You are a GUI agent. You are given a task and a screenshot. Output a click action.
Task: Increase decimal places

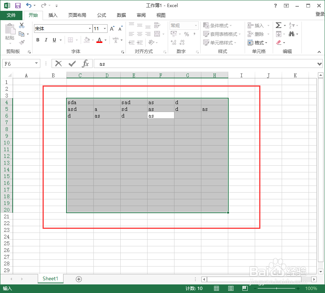pos(173,43)
